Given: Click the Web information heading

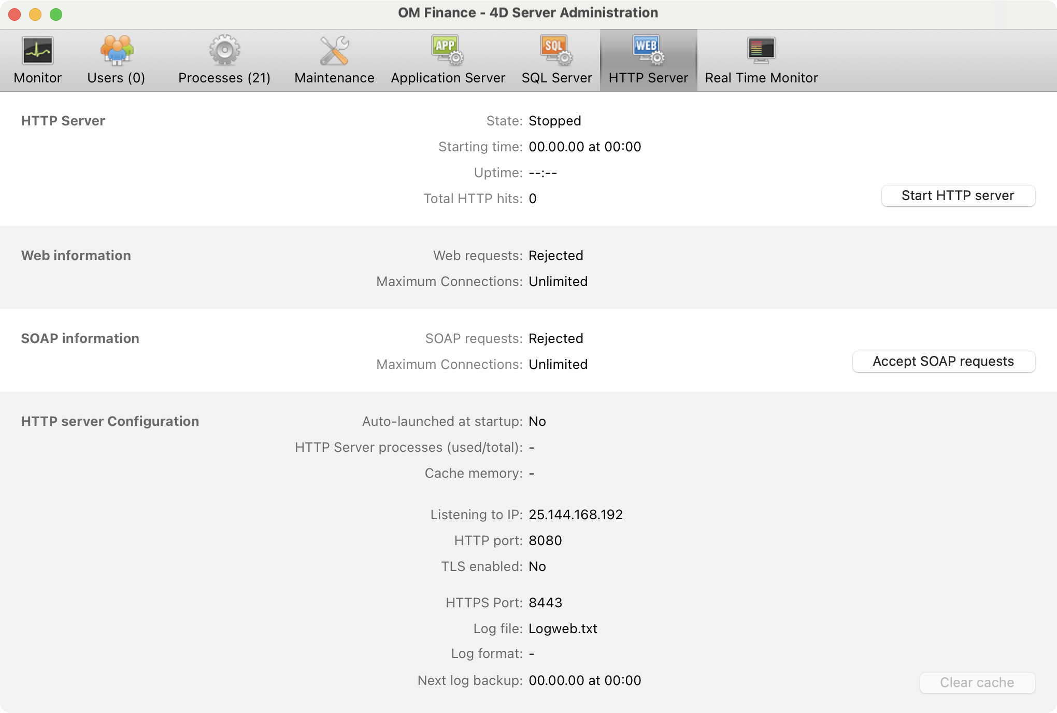Looking at the screenshot, I should (x=76, y=255).
